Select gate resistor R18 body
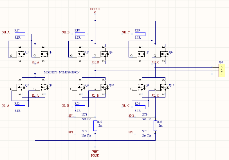 80,34
